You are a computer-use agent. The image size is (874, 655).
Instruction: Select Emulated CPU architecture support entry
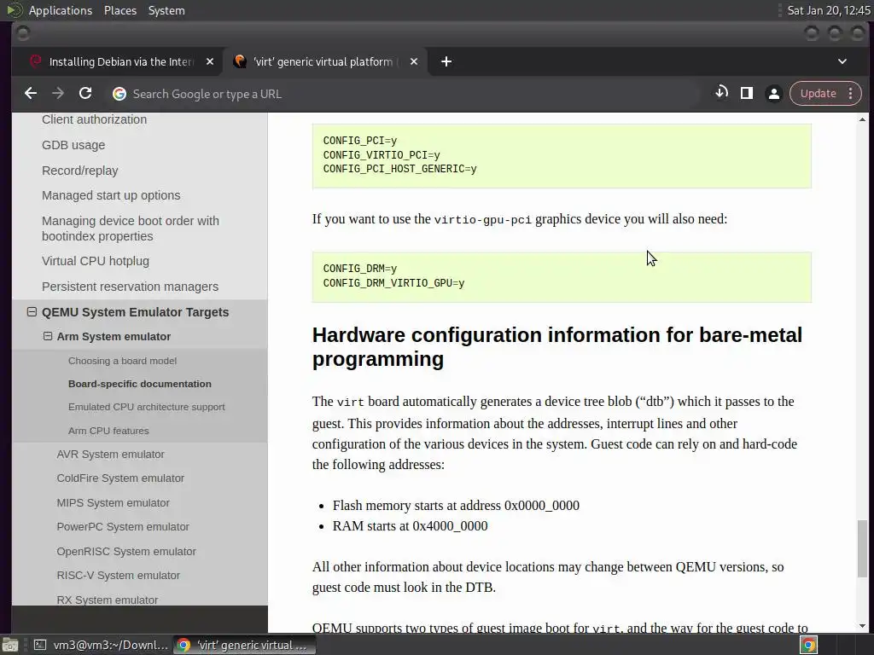pyautogui.click(x=147, y=407)
